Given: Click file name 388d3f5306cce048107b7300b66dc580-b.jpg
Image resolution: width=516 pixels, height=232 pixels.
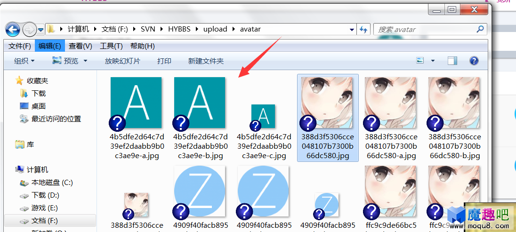Looking at the screenshot, I should click(455, 146).
